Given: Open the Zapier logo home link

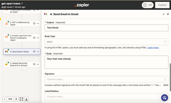Looking at the screenshot, I should point(82,5).
